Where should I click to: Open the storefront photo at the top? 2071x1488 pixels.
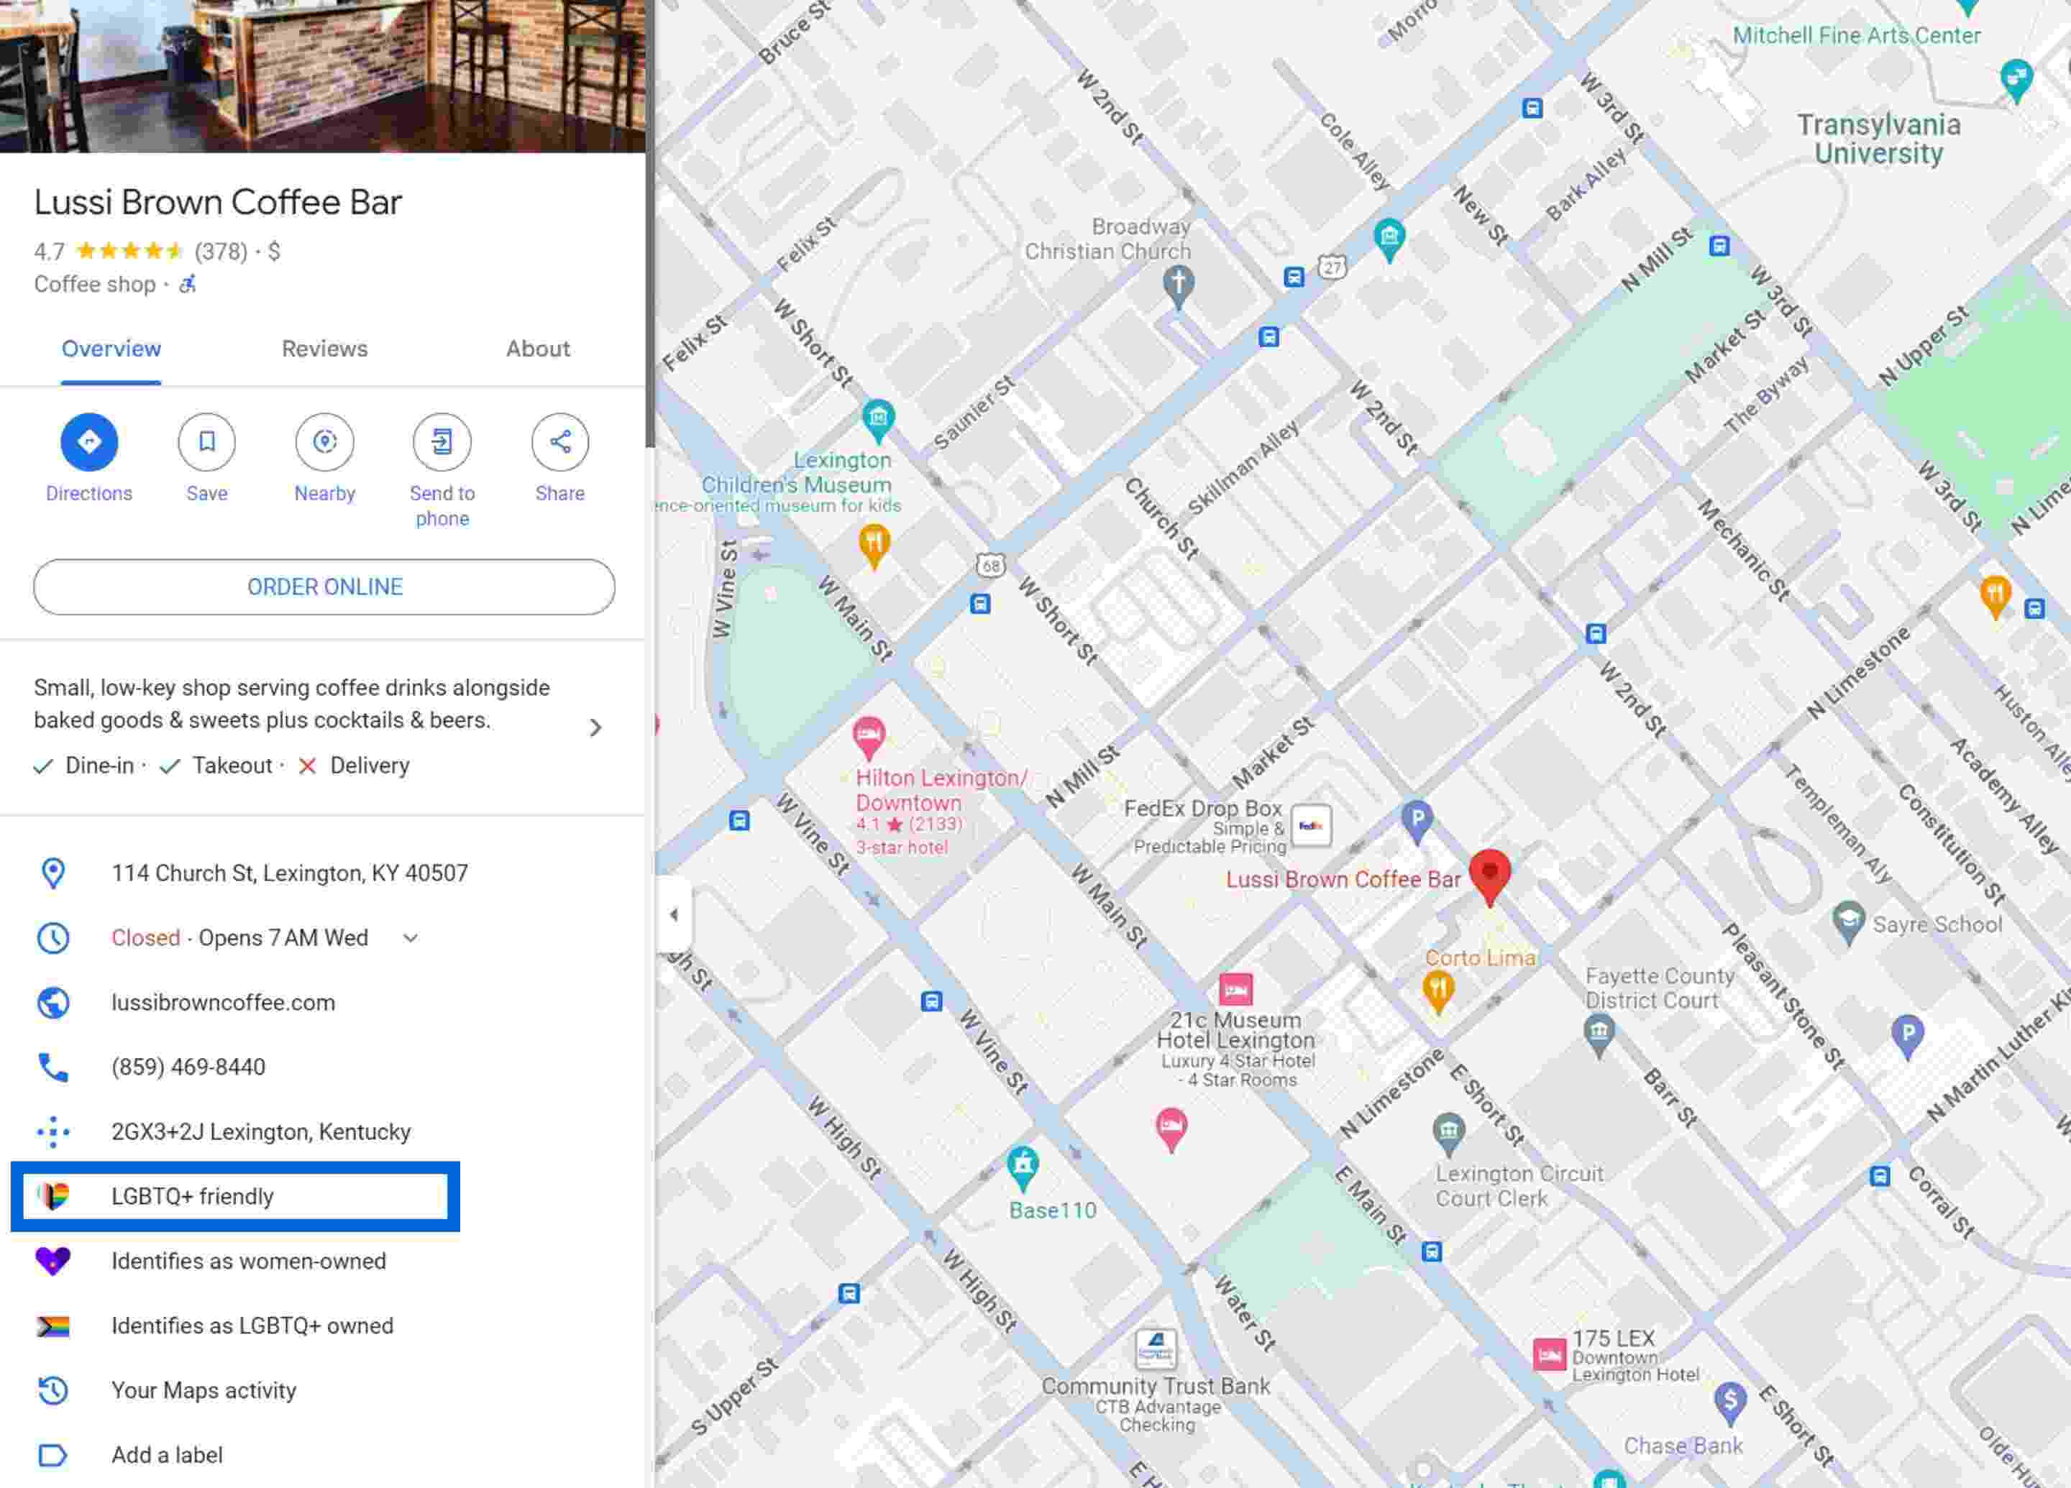point(324,73)
